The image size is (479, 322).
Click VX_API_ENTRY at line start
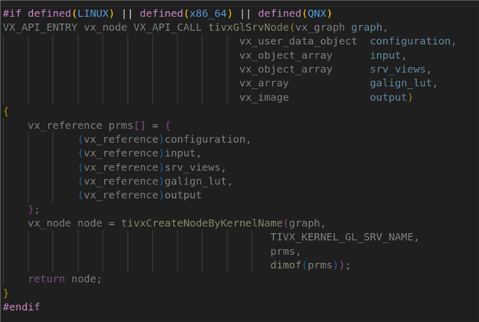pos(40,28)
